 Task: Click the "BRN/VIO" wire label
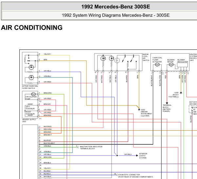pos(47,104)
